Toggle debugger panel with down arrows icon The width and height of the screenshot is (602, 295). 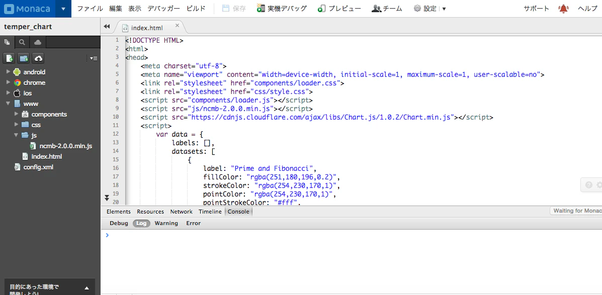107,198
